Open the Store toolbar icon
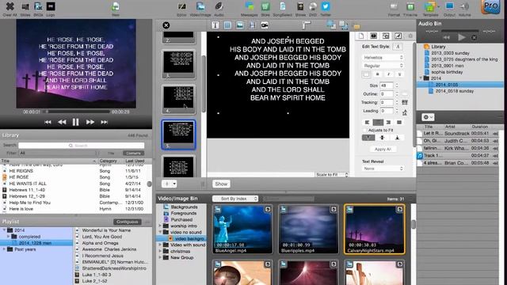Image resolution: width=507 pixels, height=285 pixels. 265,6
